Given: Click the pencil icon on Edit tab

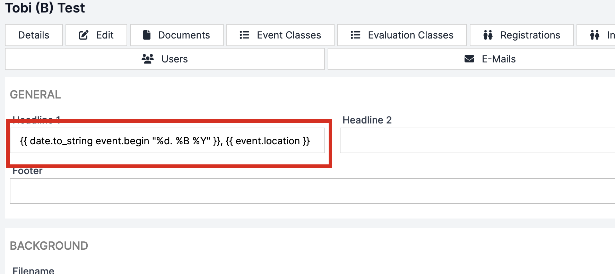Looking at the screenshot, I should (84, 35).
